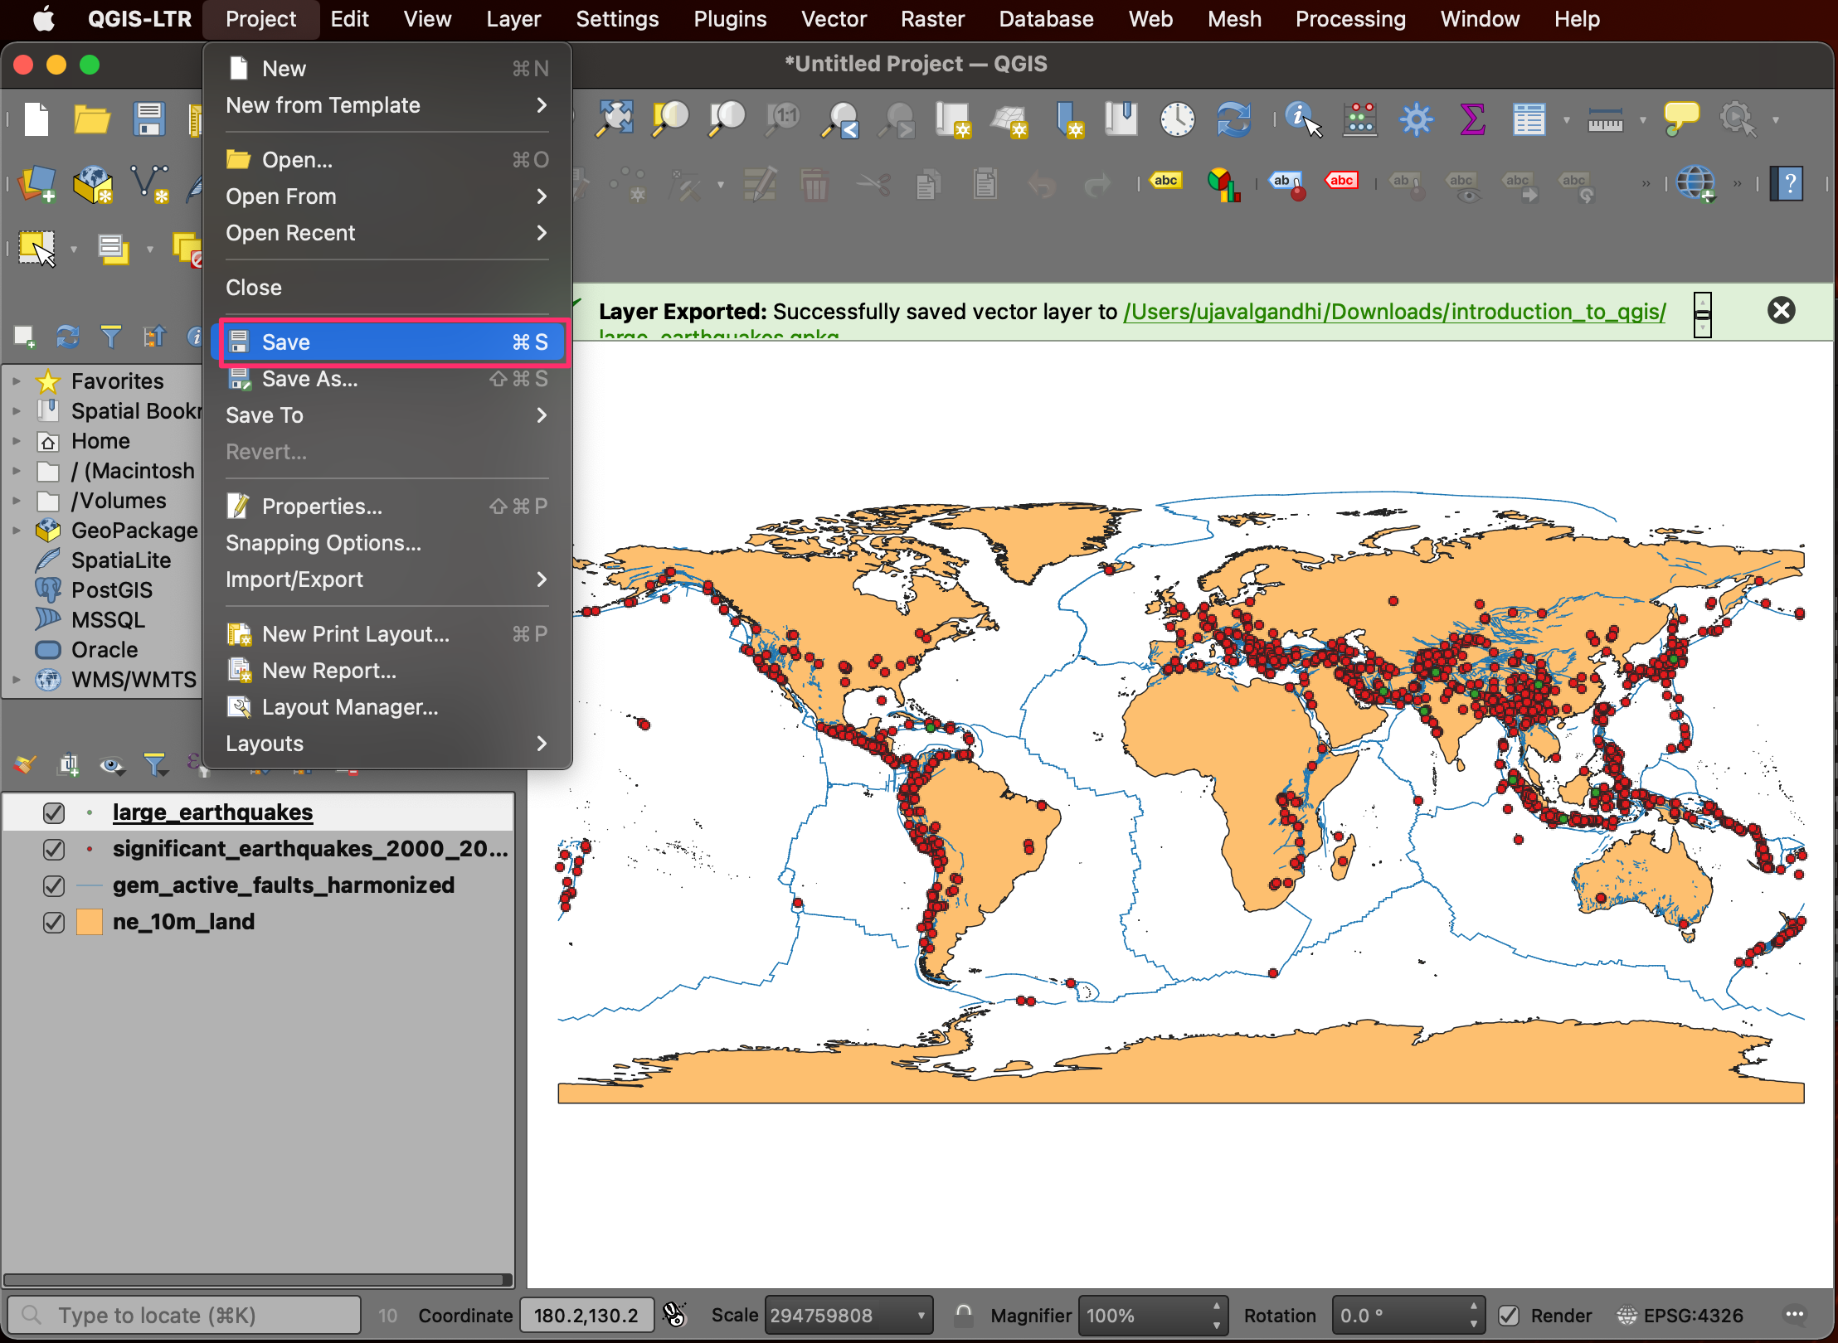Click the New GeoPackage Layer icon
This screenshot has width=1838, height=1343.
(92, 184)
